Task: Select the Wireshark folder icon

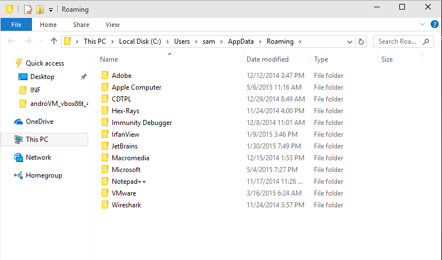Action: tap(105, 205)
